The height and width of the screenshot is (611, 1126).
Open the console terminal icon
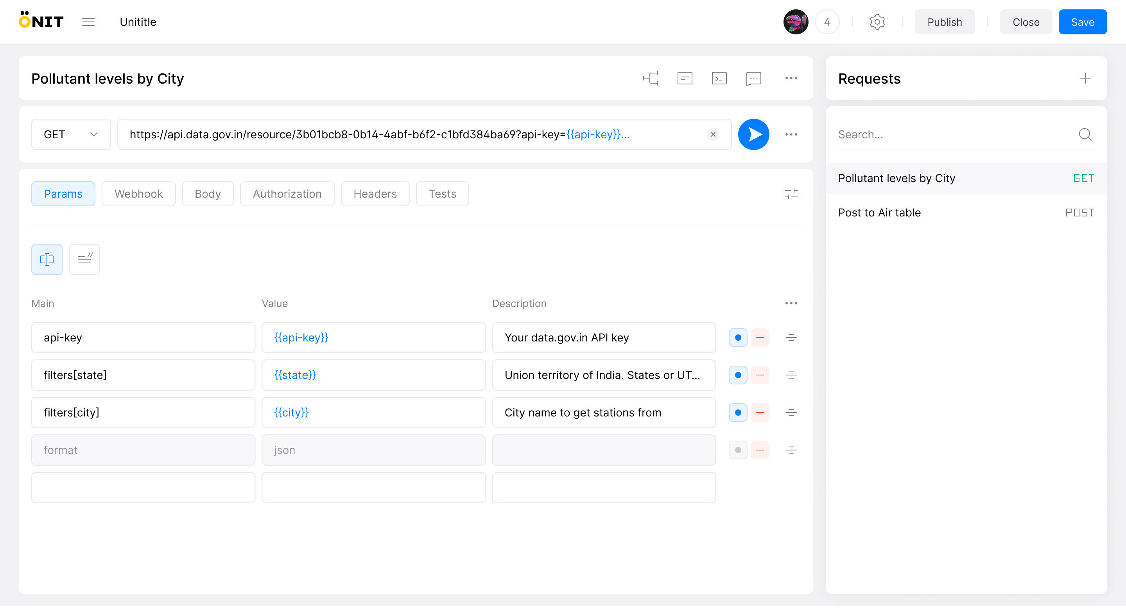coord(719,79)
